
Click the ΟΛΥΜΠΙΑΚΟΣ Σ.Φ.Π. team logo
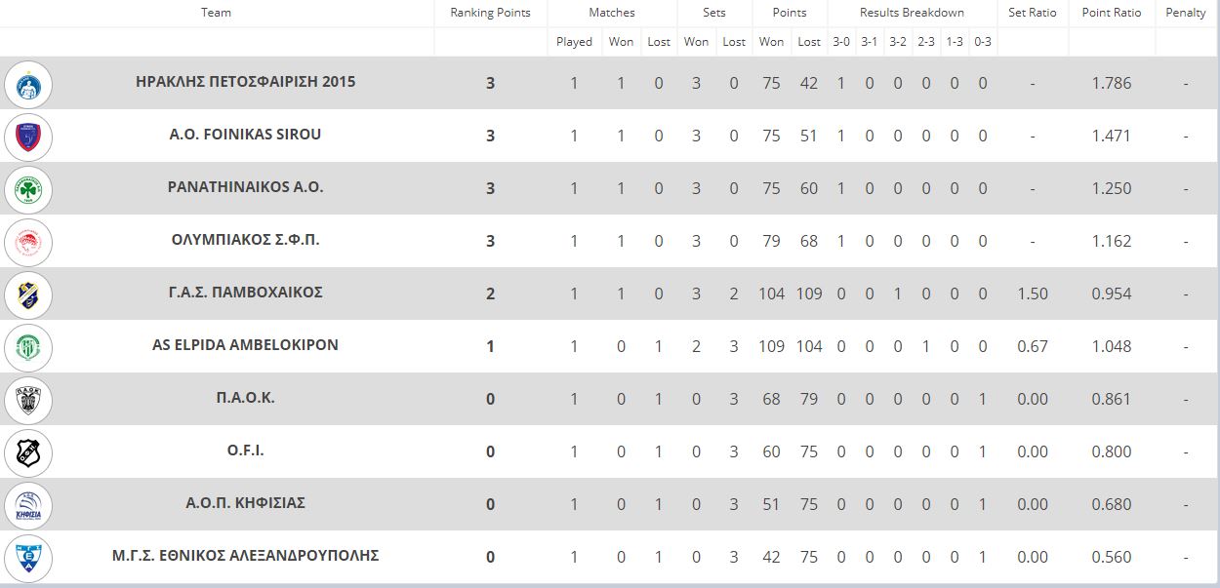coord(28,242)
